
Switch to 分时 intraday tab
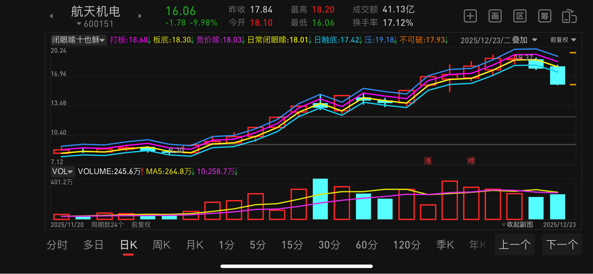[57, 245]
